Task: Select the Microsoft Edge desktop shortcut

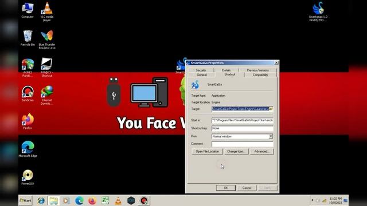Action: [x=28, y=149]
